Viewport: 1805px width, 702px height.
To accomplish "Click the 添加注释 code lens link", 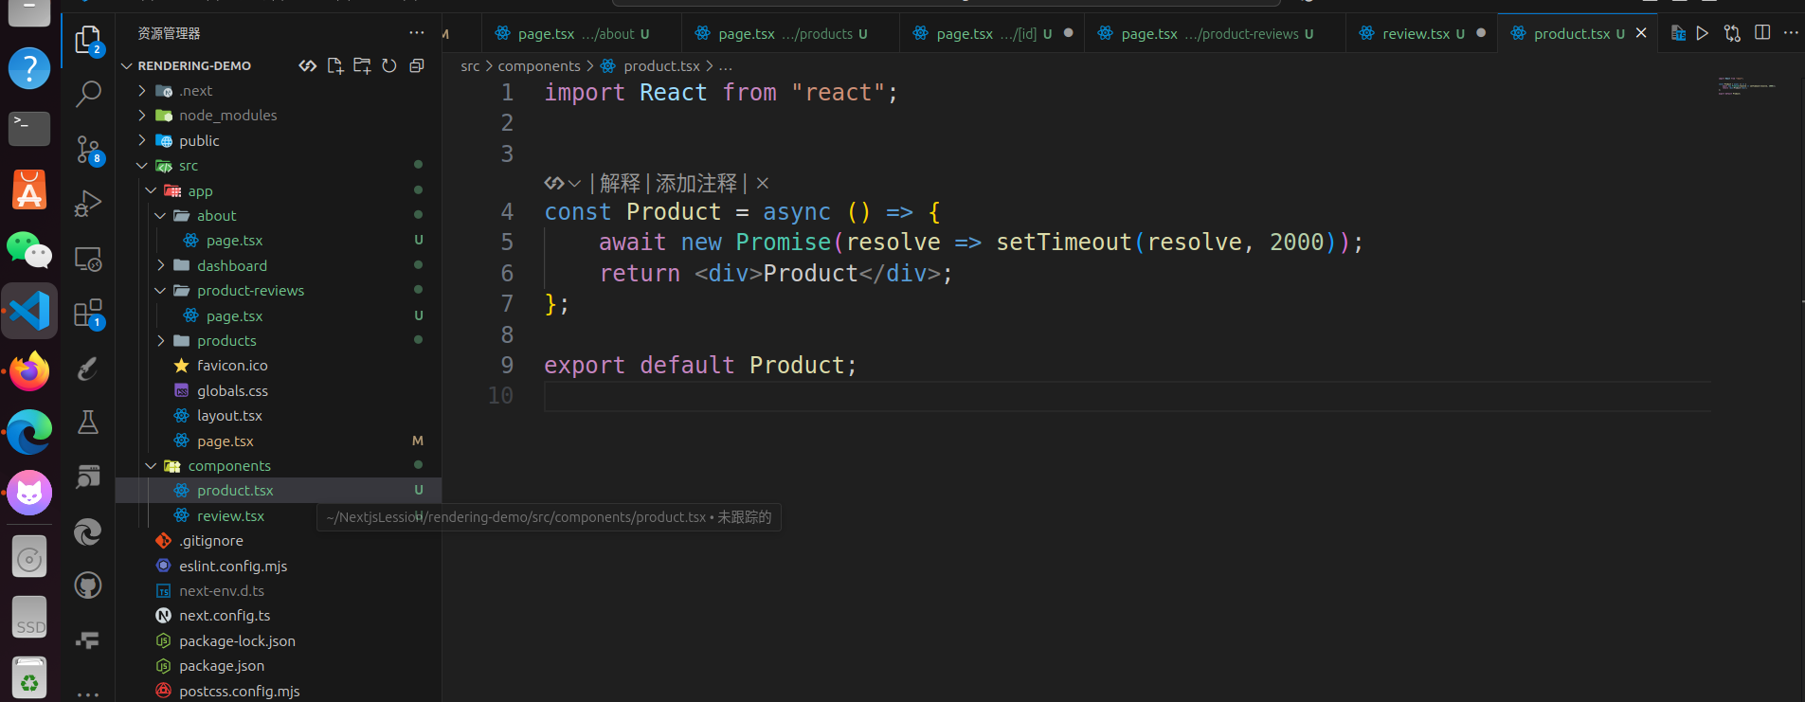I will [x=696, y=183].
